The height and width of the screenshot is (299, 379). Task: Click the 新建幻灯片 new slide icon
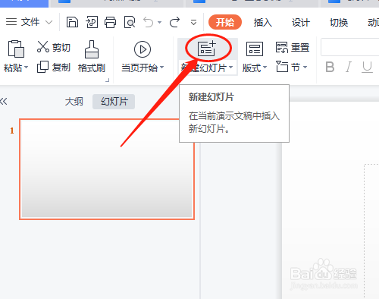(206, 48)
